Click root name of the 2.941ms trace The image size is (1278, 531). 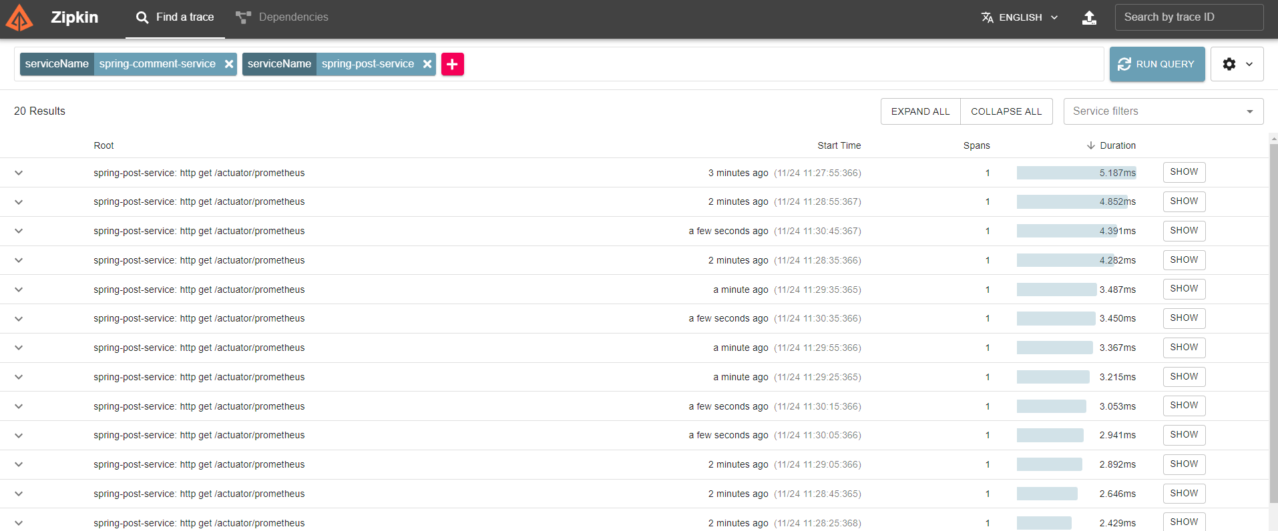pos(199,435)
